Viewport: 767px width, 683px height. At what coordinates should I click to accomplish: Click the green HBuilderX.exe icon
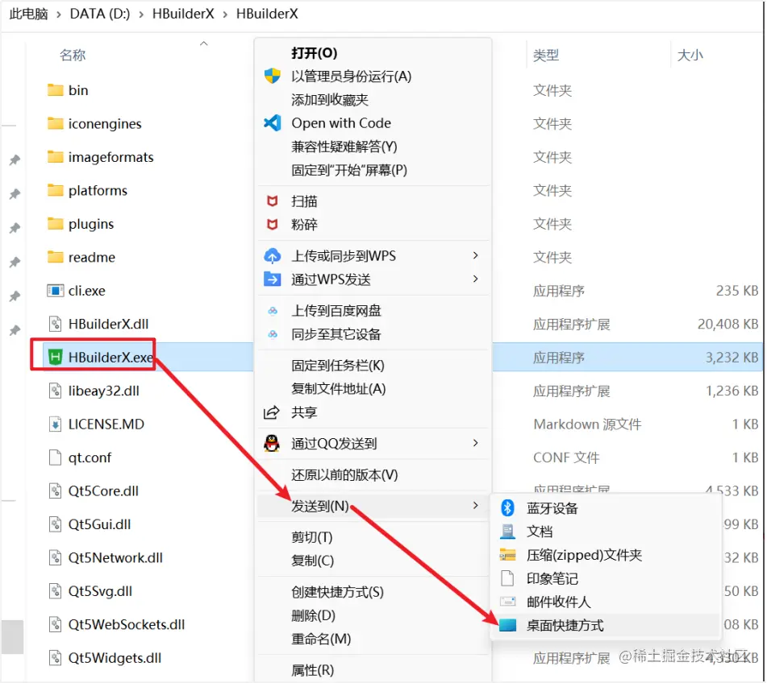coord(56,357)
